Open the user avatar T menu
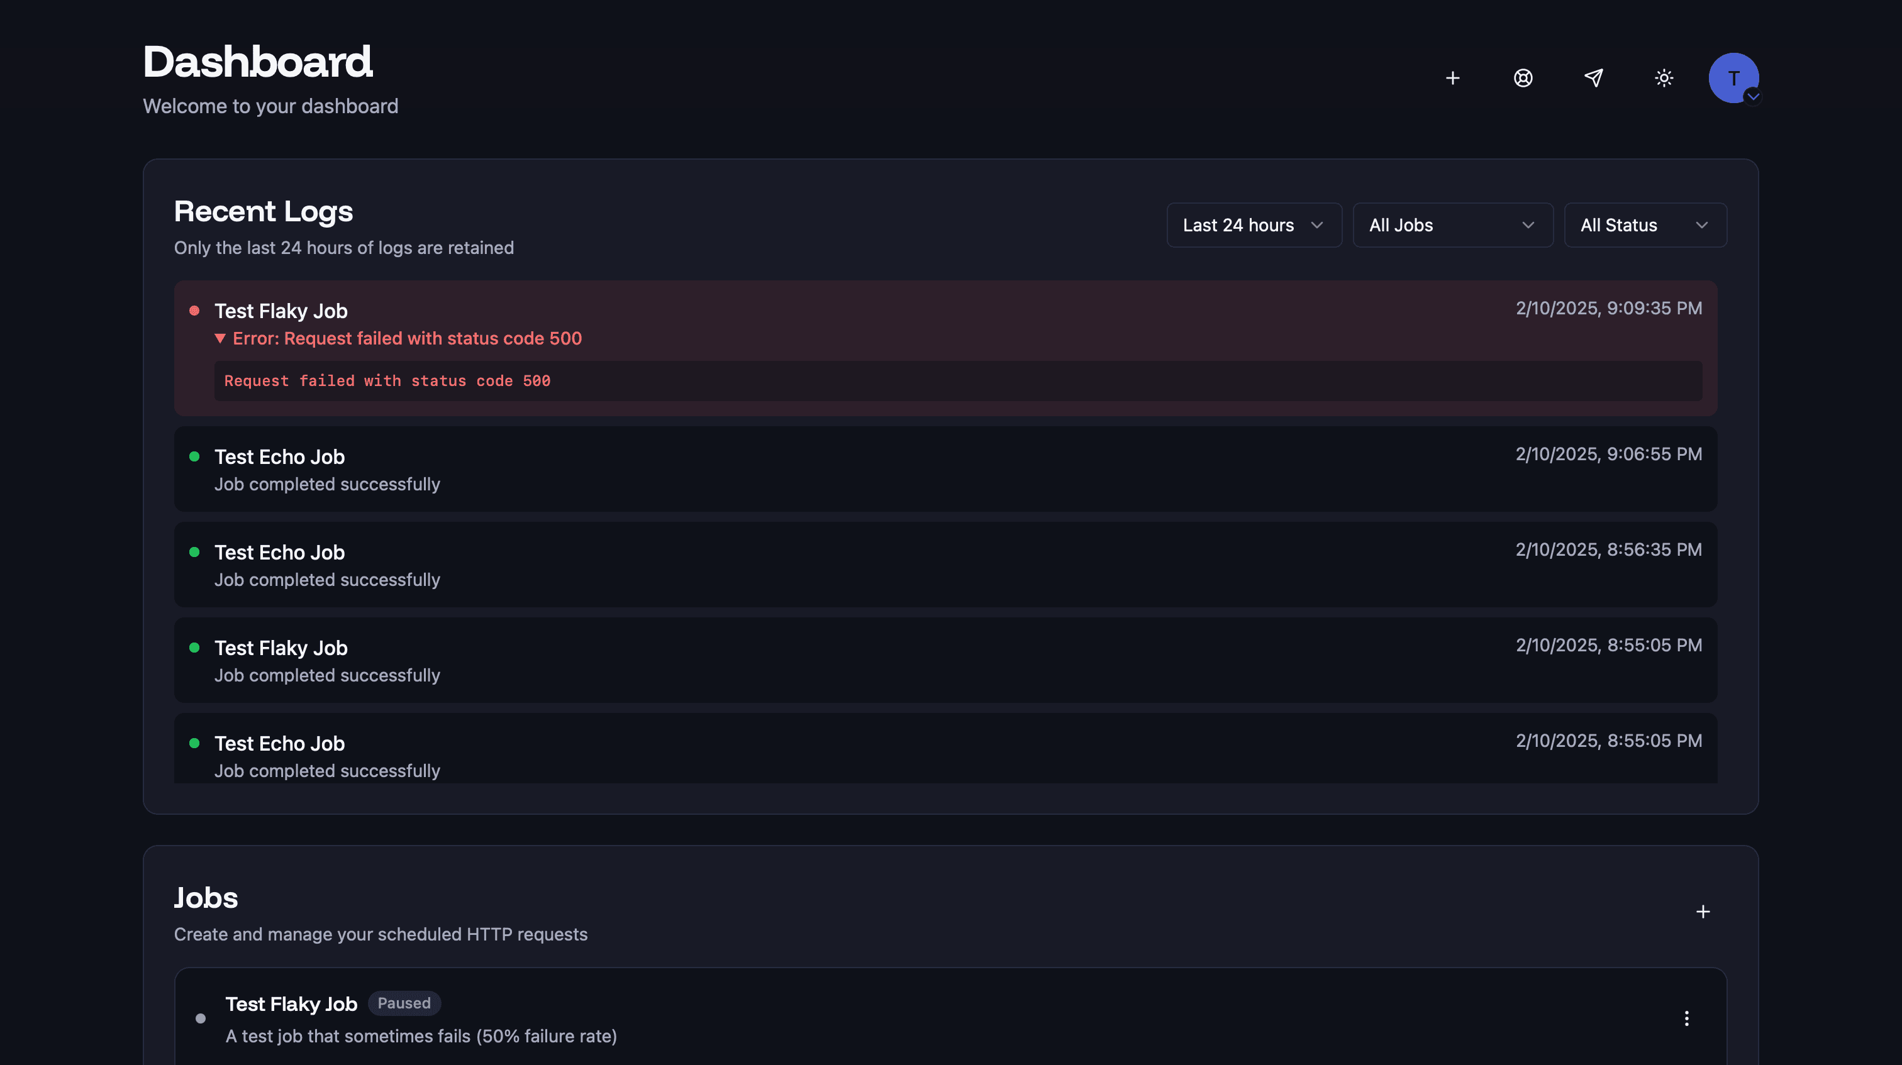This screenshot has width=1902, height=1065. [1733, 78]
